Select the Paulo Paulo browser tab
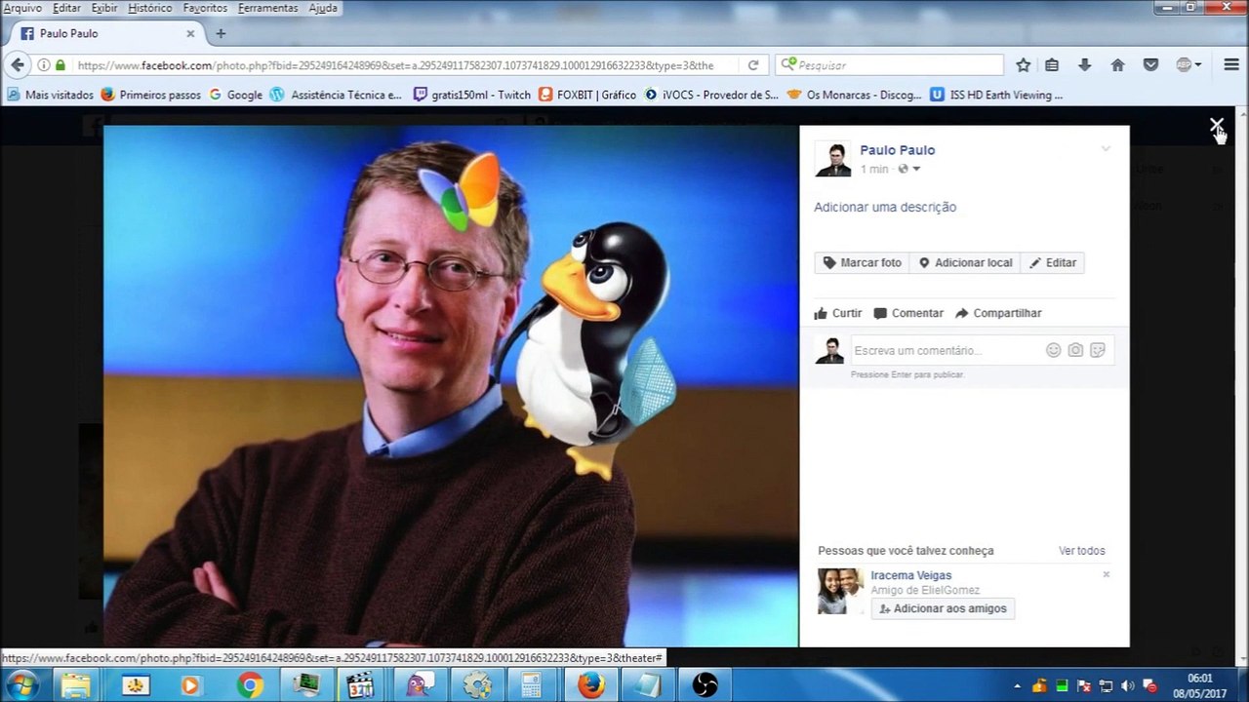The width and height of the screenshot is (1249, 702). (x=107, y=33)
